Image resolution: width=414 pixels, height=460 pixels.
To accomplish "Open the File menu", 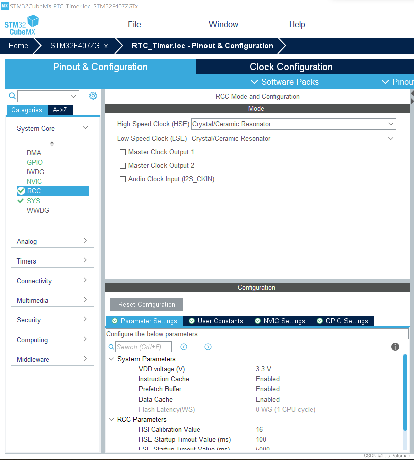I will pyautogui.click(x=134, y=24).
